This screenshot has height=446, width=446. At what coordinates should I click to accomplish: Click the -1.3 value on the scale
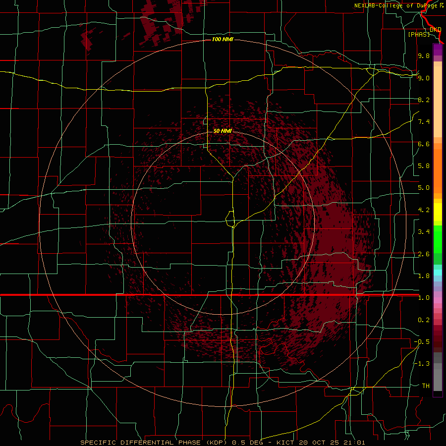click(x=422, y=364)
